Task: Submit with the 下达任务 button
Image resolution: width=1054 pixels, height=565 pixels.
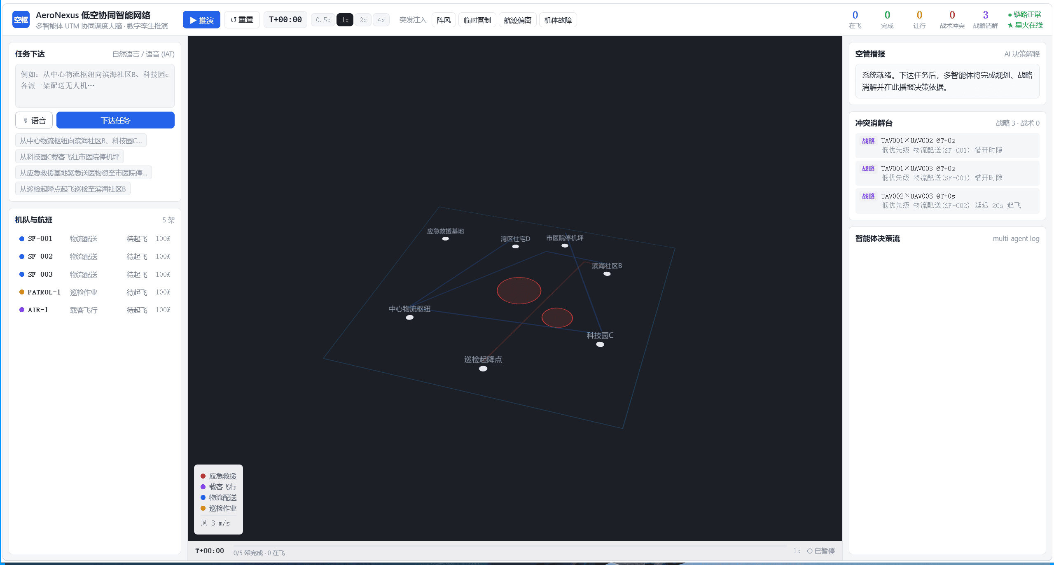Action: tap(115, 120)
